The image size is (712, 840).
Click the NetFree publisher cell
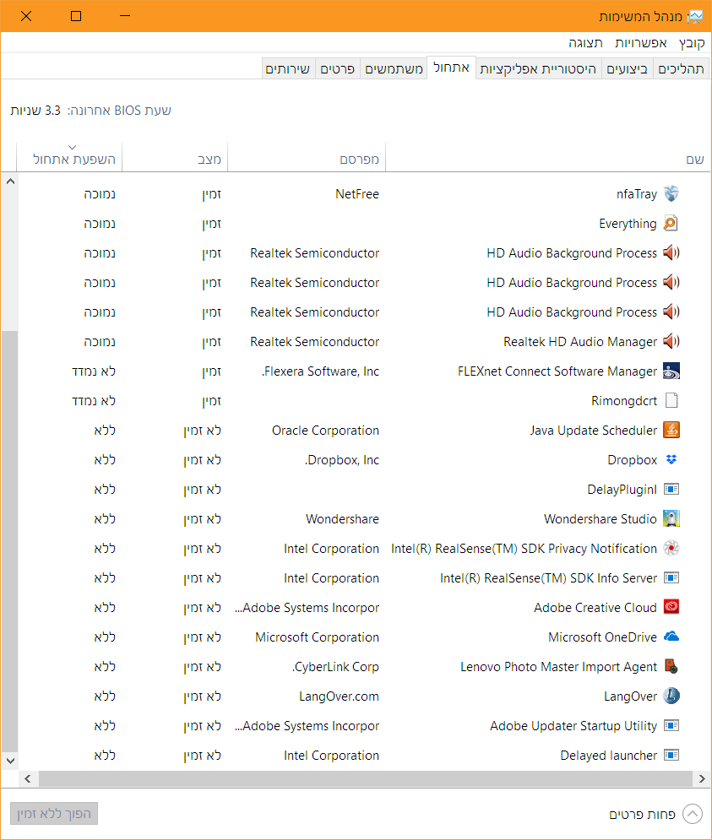point(357,194)
